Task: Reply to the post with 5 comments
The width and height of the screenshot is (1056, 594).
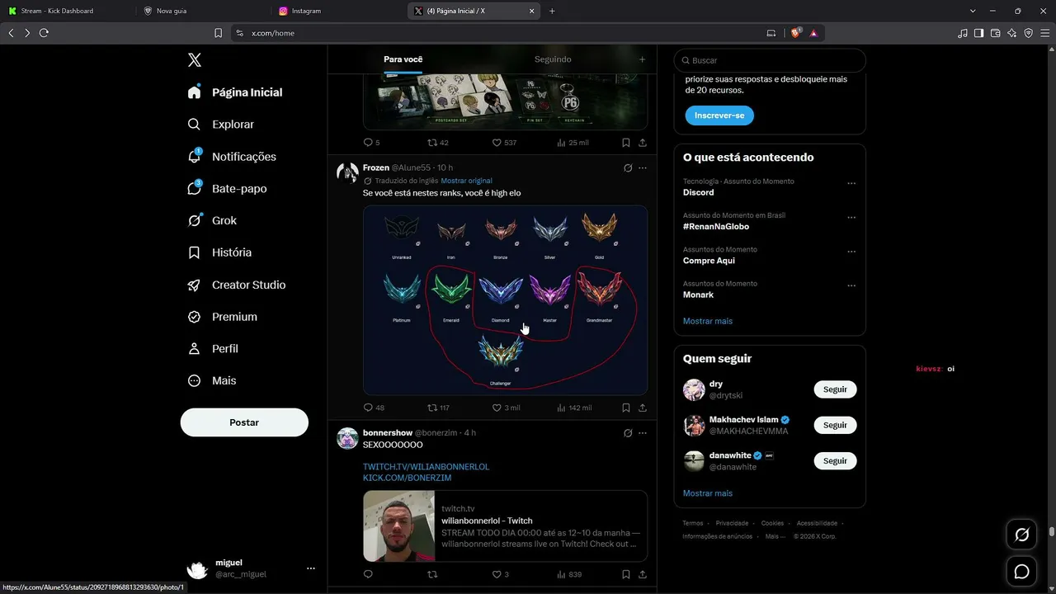Action: pyautogui.click(x=371, y=143)
